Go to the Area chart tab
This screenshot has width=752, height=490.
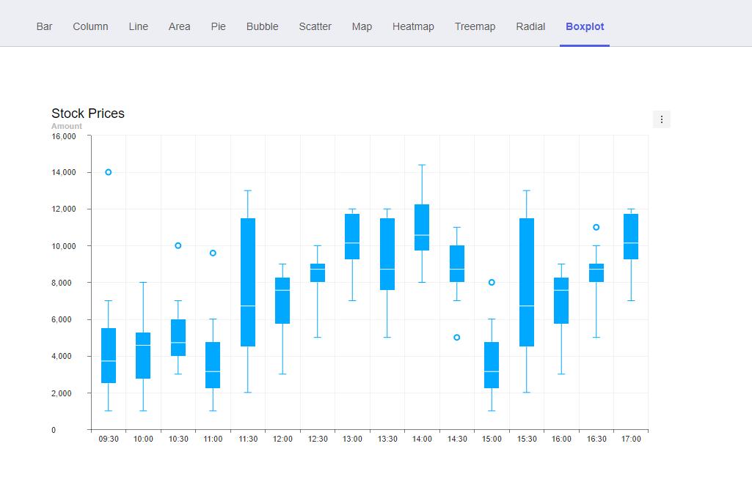(179, 26)
